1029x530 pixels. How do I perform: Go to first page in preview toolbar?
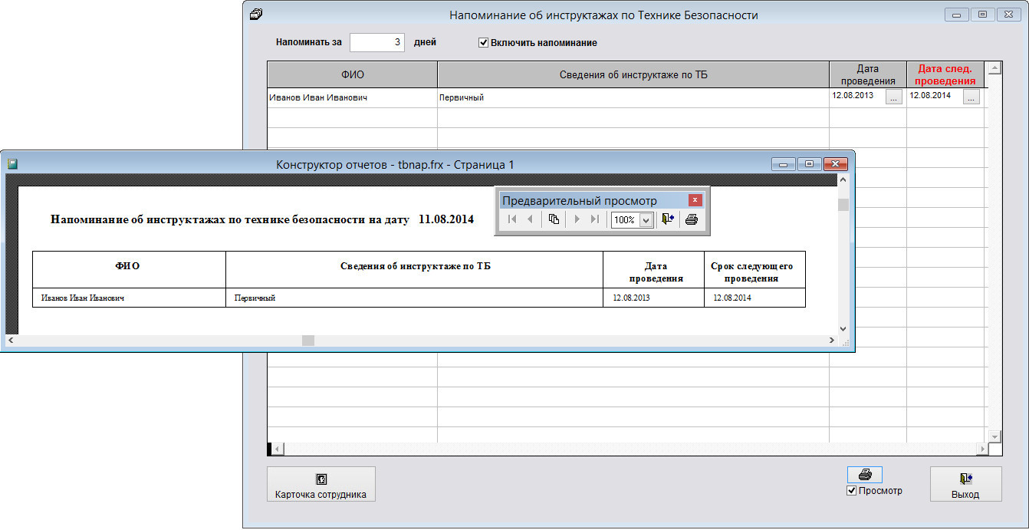click(511, 219)
